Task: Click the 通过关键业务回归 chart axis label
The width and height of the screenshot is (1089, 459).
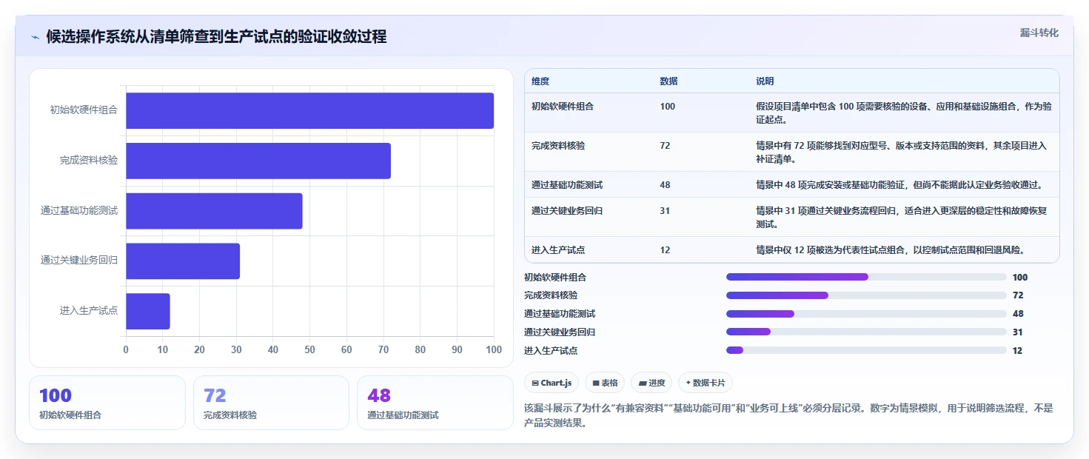Action: [79, 261]
